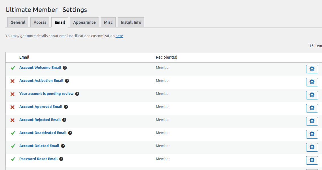Click help icon beside Account Activation Email
322x170 pixels.
click(x=67, y=81)
